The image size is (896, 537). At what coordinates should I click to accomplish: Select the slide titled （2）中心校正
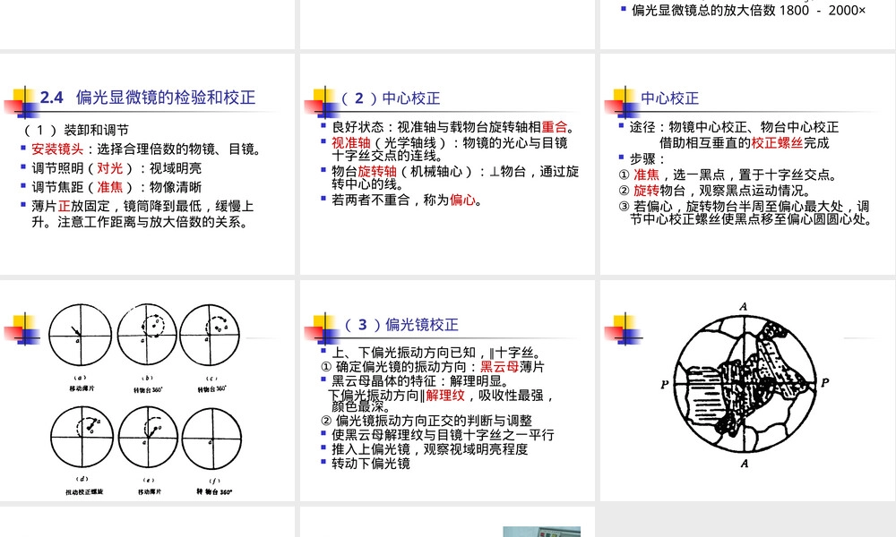(x=447, y=164)
